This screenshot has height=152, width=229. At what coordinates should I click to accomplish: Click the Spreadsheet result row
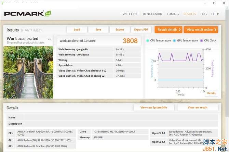pyautogui.click(x=99, y=65)
